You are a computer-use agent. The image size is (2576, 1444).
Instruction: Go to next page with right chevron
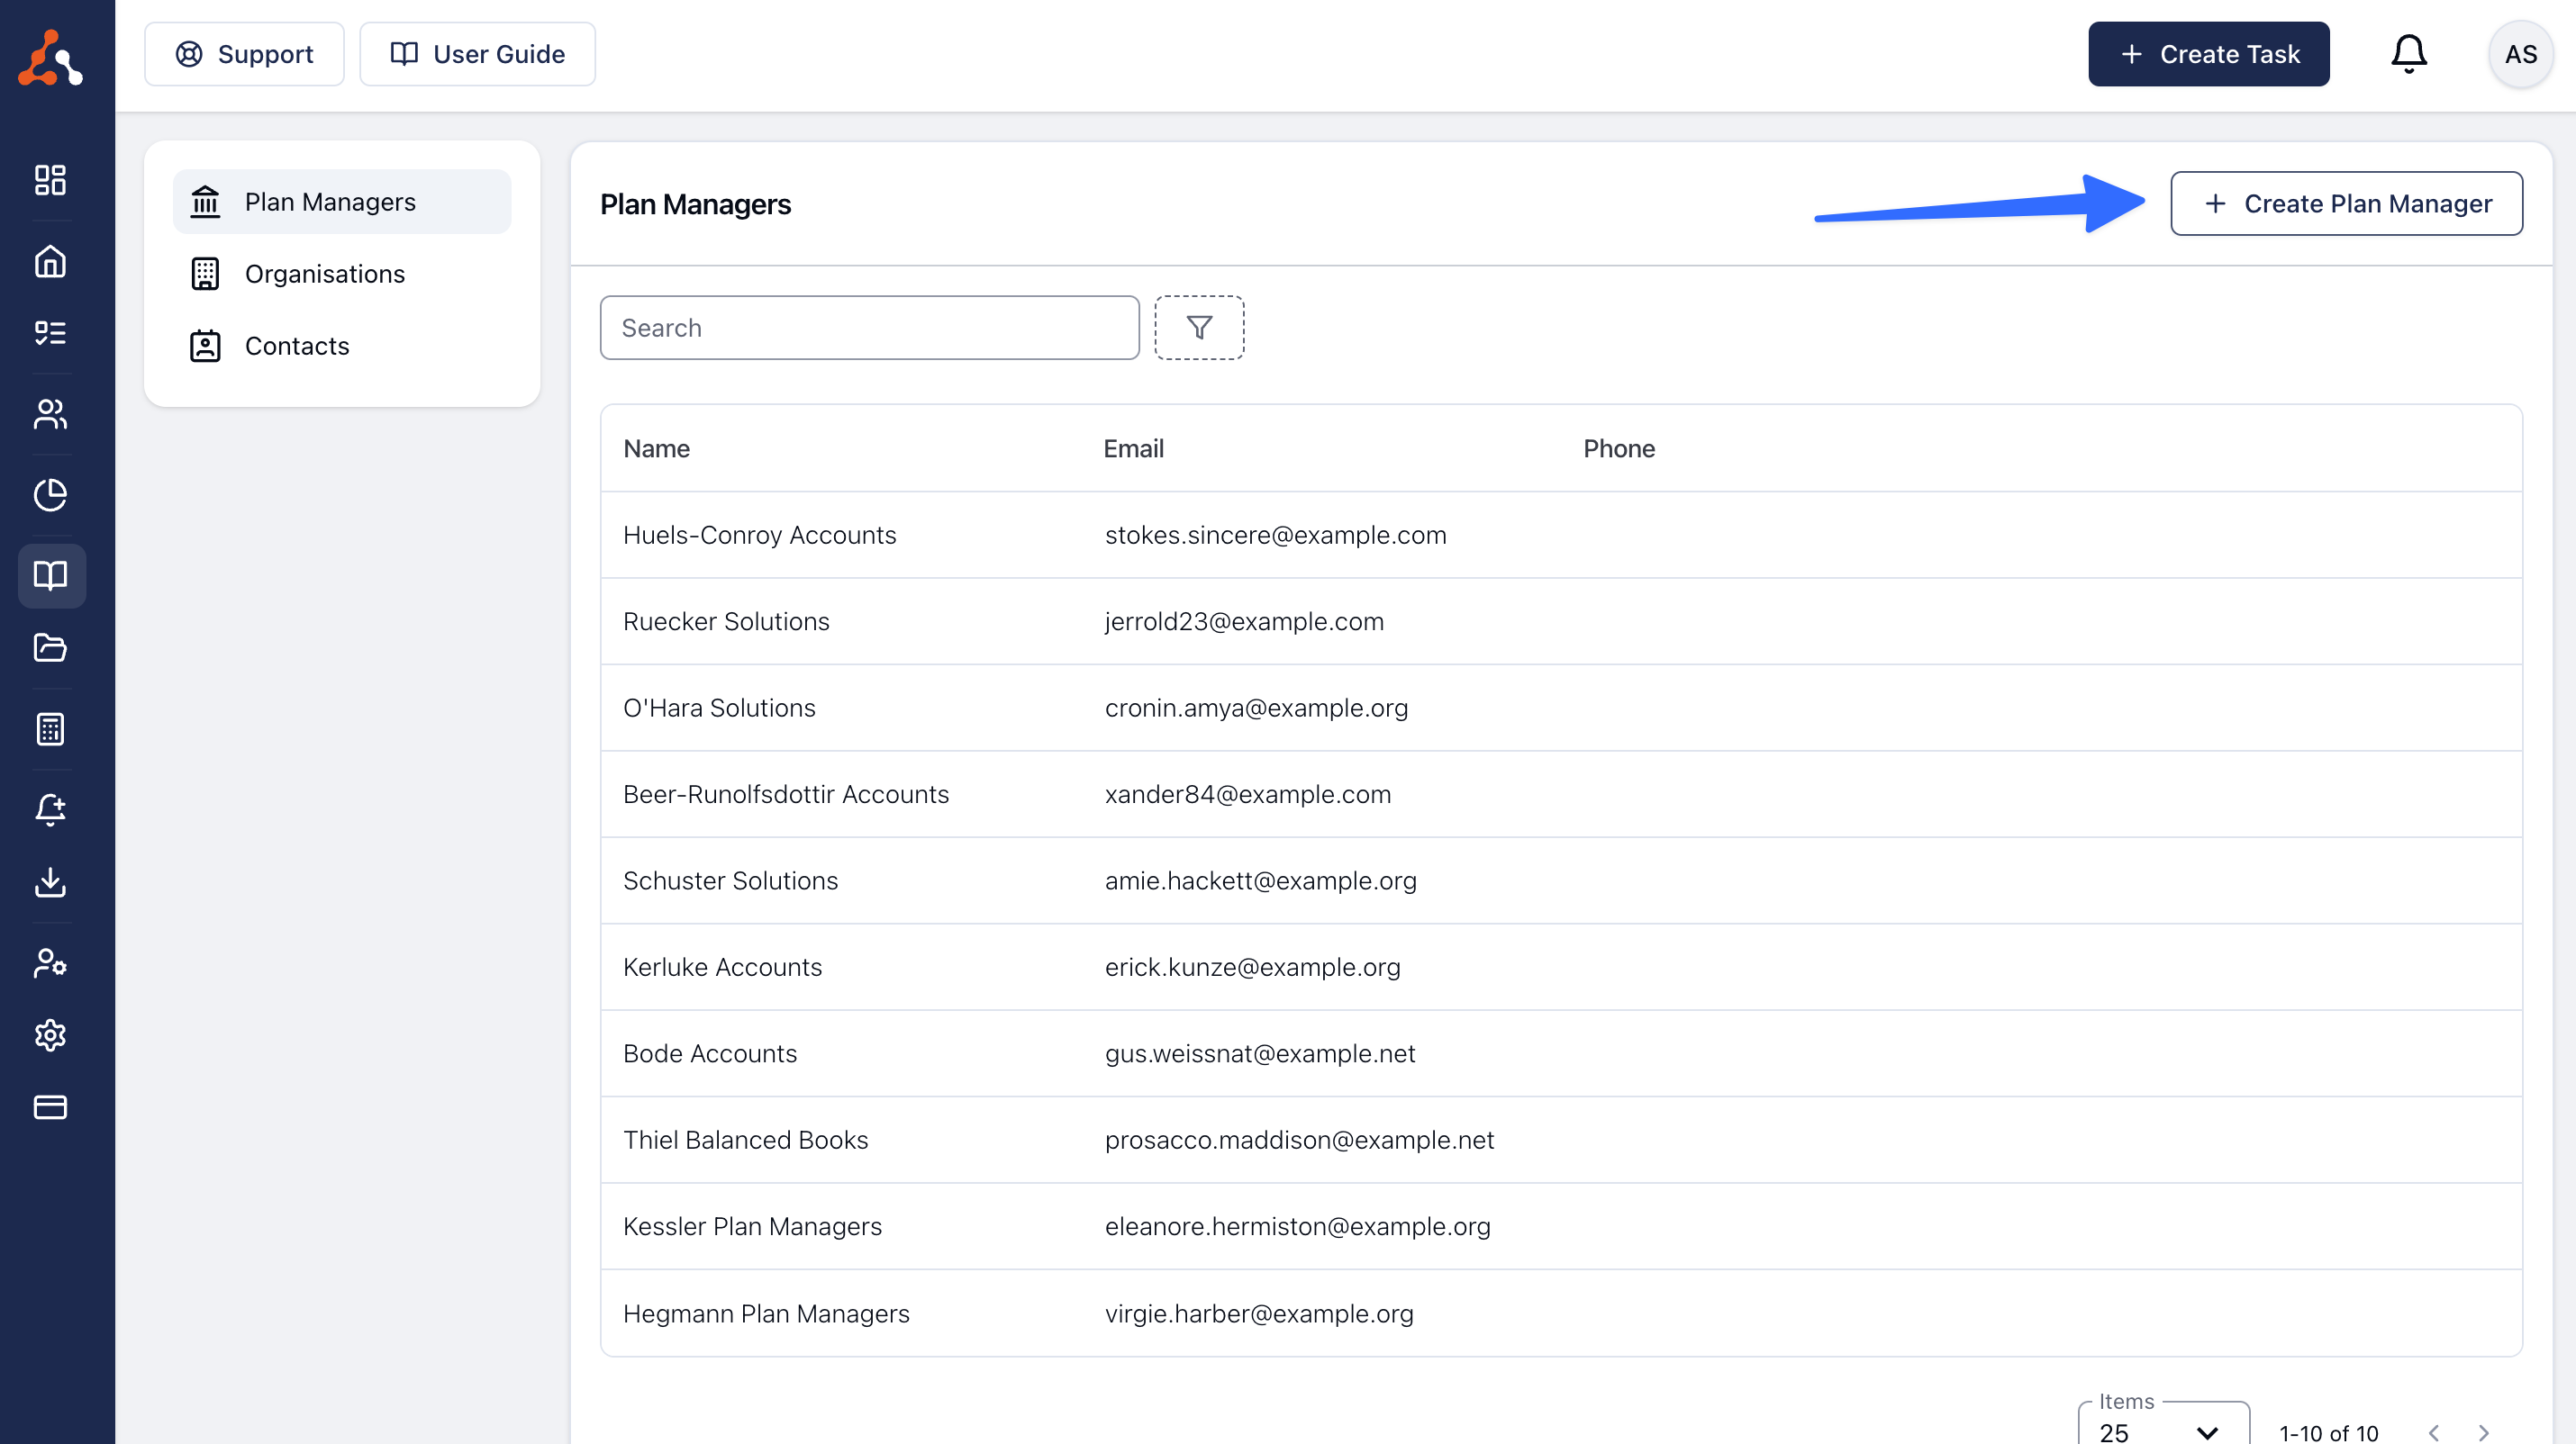(2483, 1432)
